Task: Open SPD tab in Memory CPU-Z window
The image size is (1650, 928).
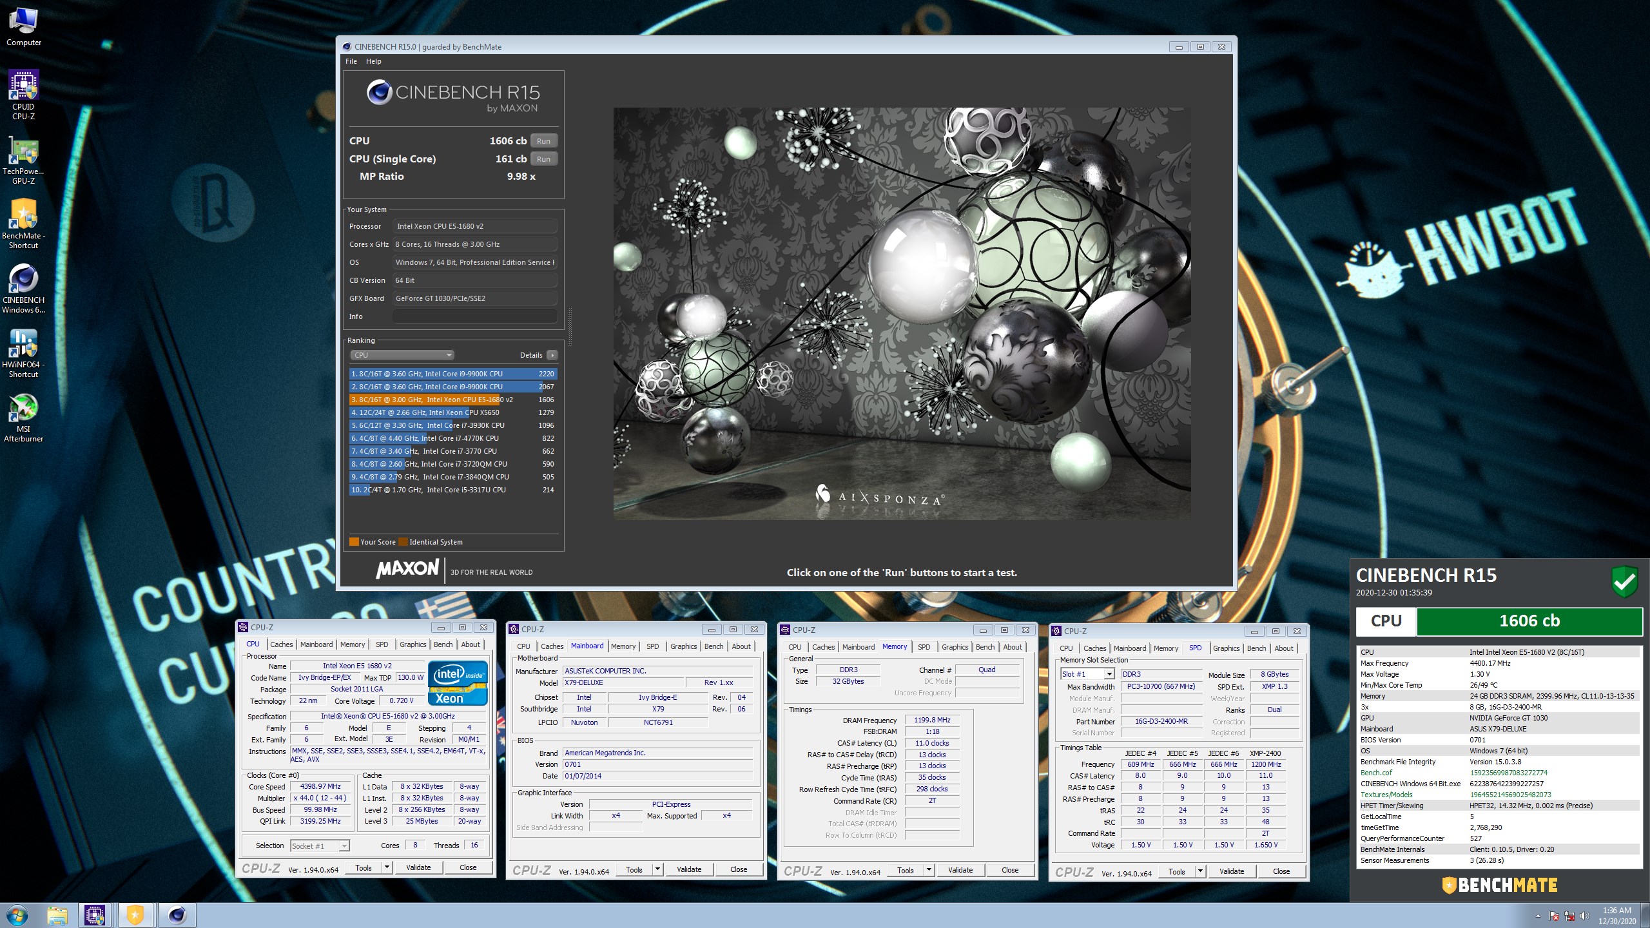Action: [924, 647]
